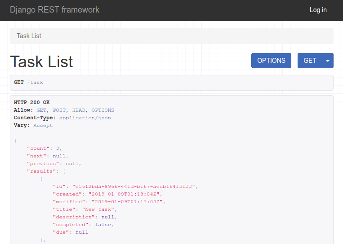Click the Allow header value GET, POST, HEAD, OPTIONS
Screen dimensions: 343x244
75,110
